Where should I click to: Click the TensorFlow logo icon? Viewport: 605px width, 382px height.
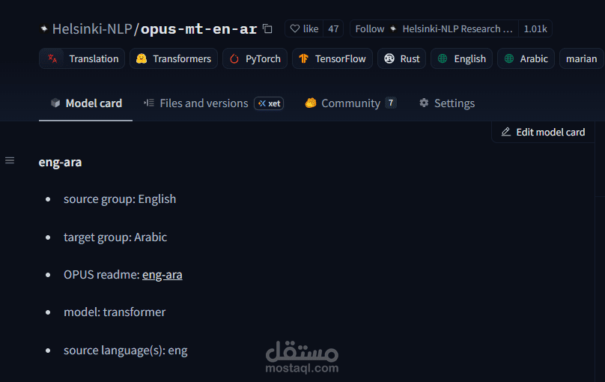[304, 58]
